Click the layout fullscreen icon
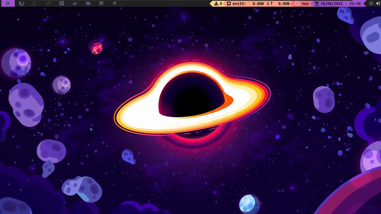Image resolution: width=381 pixels, height=214 pixels. [297, 4]
